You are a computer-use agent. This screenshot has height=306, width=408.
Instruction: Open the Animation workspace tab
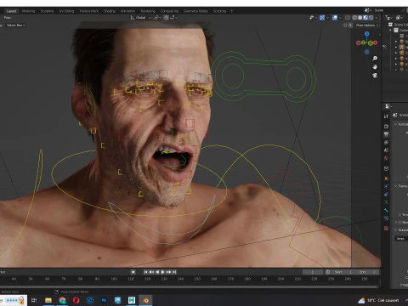[127, 11]
